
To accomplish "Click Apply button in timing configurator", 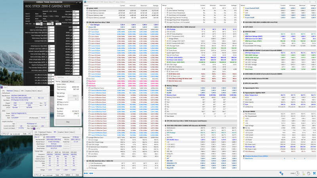I will click(58, 24).
